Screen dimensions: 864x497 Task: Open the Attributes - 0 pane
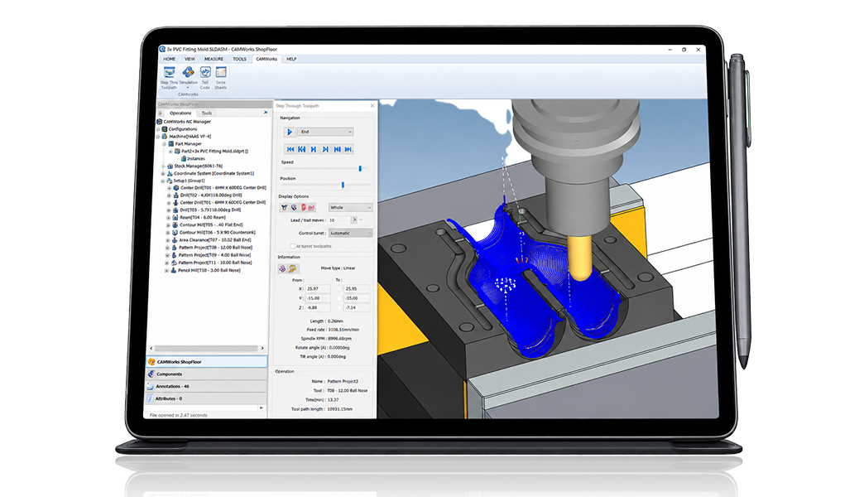205,398
